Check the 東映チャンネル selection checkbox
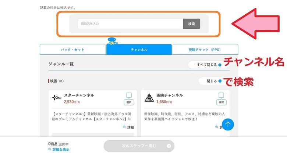This screenshot has width=287, height=155. coord(221,95)
